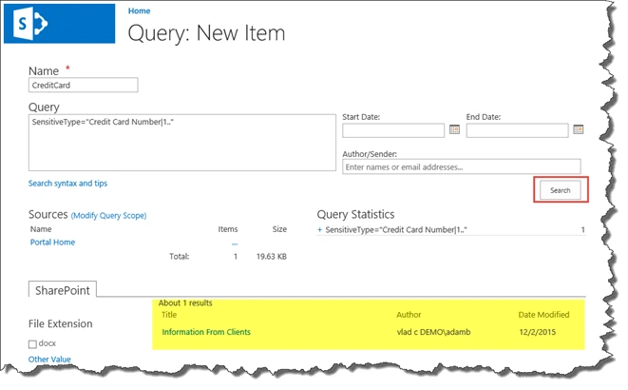Viewport: 628px width, 390px height.
Task: Click the About 1 results text
Action: [185, 303]
